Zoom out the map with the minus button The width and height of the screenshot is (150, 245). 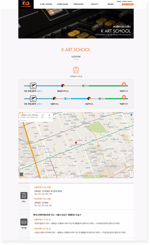tap(131, 175)
